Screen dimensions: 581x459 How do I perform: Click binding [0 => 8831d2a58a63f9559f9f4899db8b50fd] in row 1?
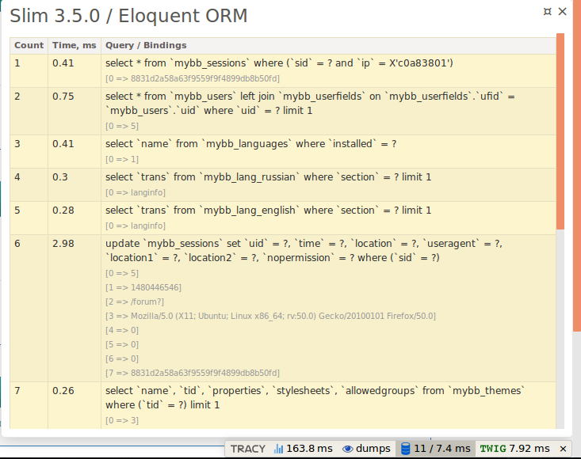[193, 79]
